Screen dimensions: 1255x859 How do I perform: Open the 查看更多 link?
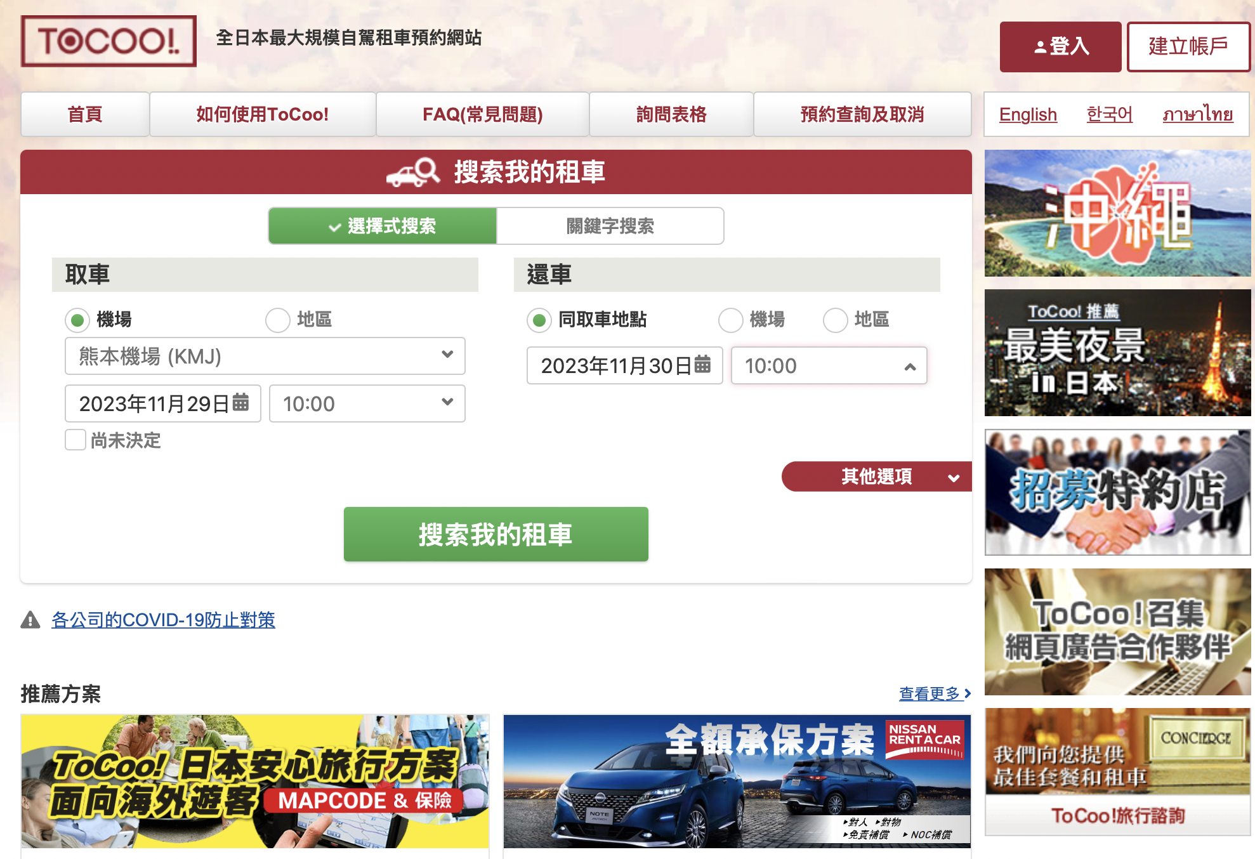pyautogui.click(x=935, y=693)
